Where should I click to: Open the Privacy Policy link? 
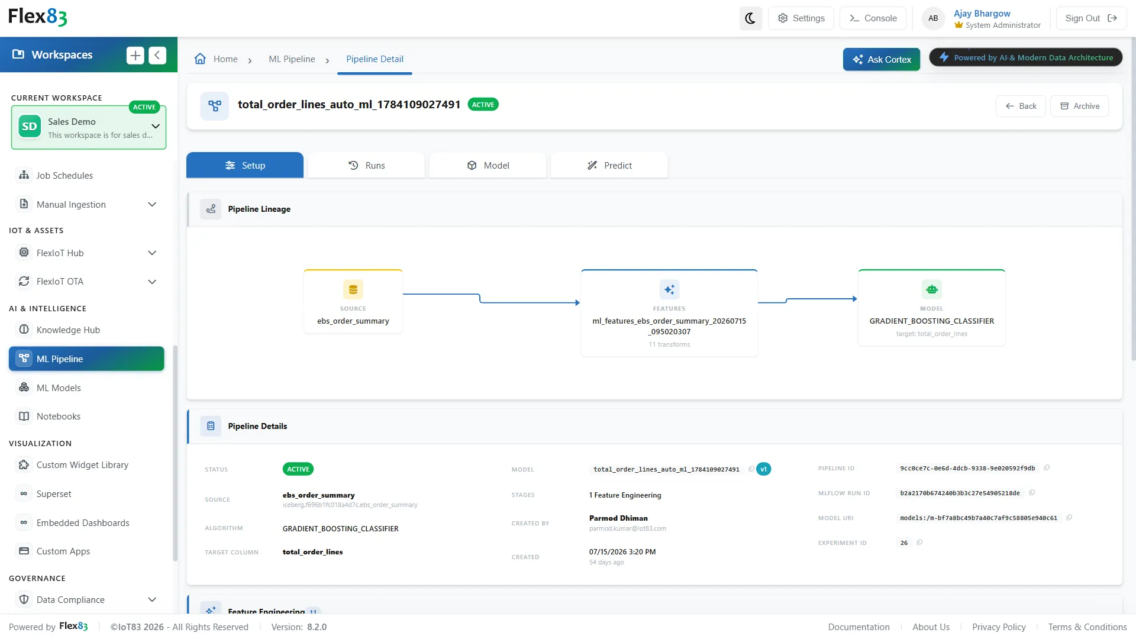click(999, 627)
